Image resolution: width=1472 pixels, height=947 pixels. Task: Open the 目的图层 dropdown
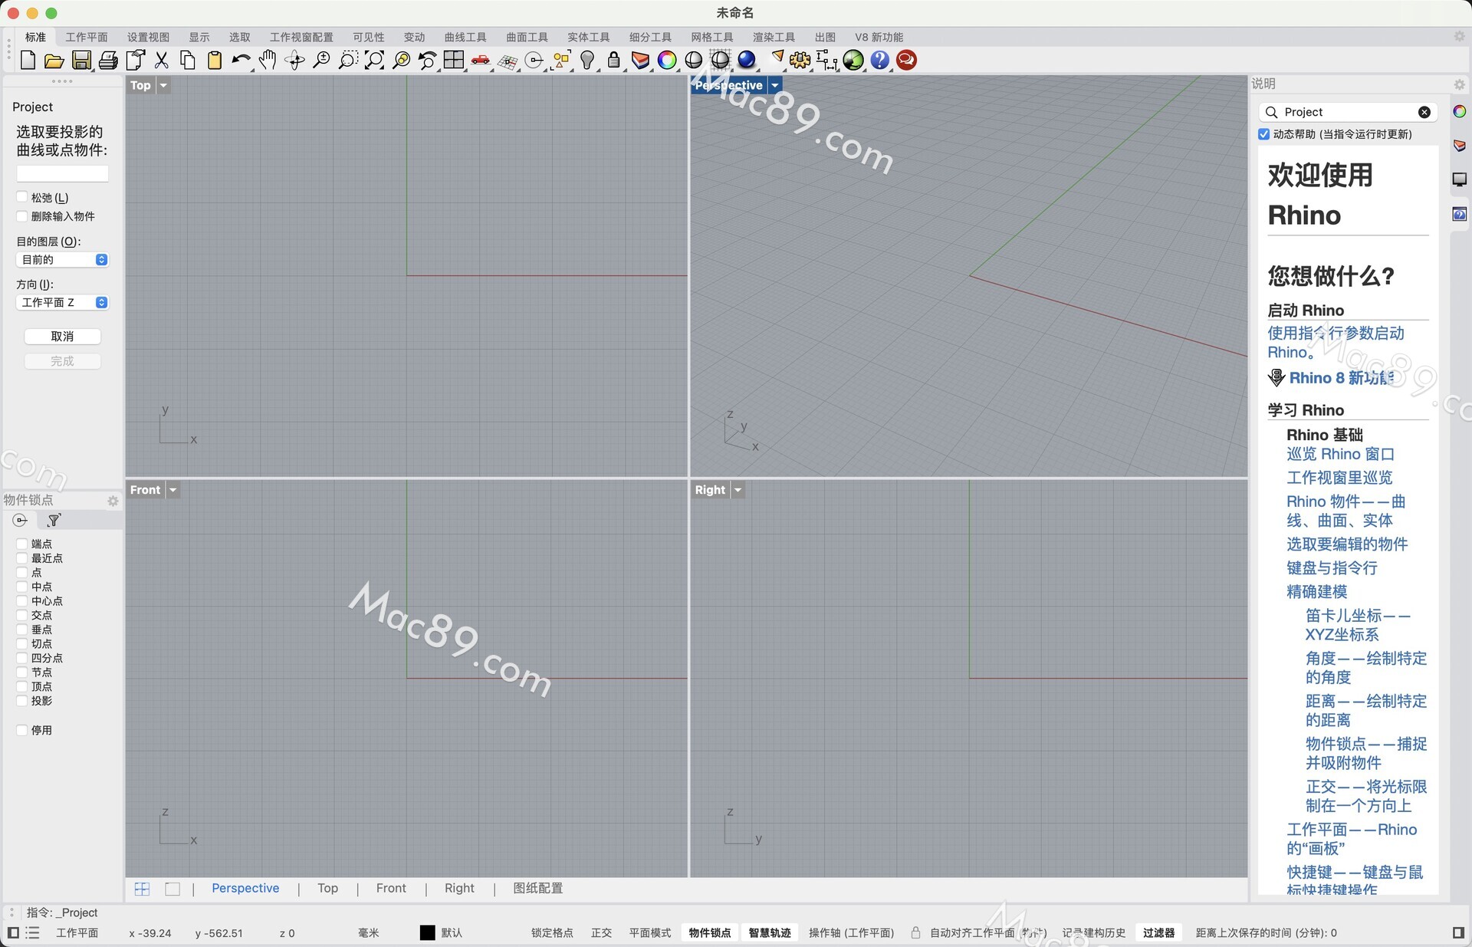coord(62,260)
